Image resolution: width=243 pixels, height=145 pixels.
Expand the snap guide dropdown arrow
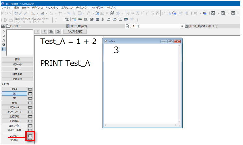[46, 13]
